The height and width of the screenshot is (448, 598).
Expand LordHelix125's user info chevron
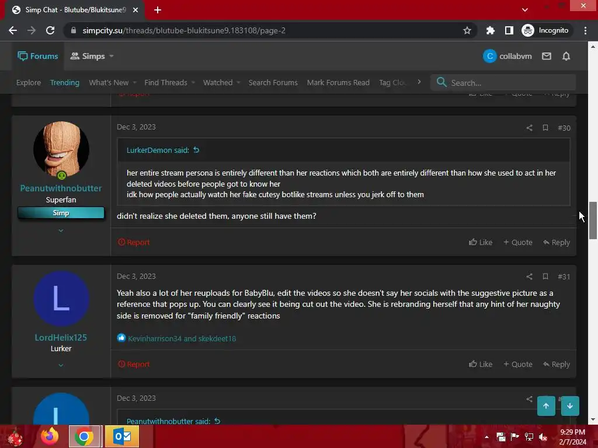pyautogui.click(x=61, y=365)
